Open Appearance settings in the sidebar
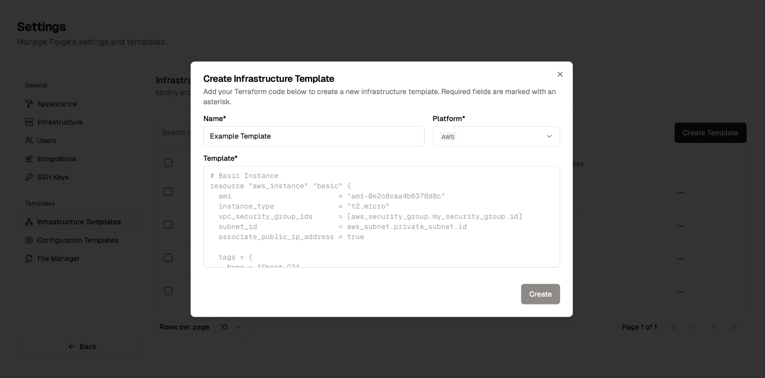Screen dimensions: 765x378 point(82,104)
